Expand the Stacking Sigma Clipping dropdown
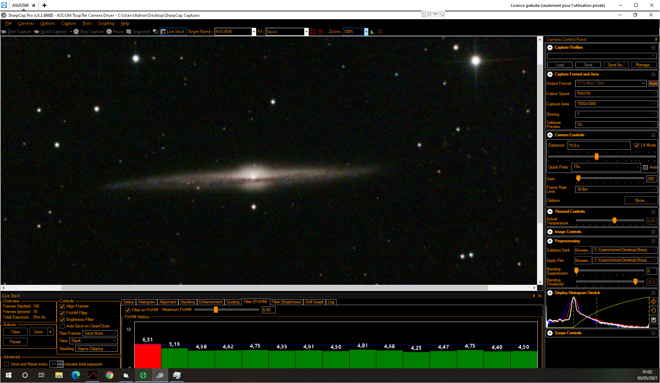The width and height of the screenshot is (660, 383). point(97,349)
